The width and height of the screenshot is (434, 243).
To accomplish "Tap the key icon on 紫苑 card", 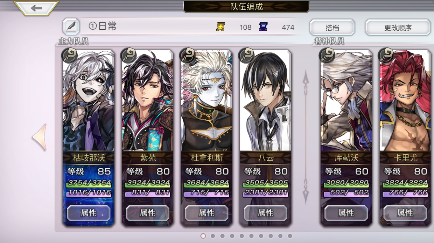I will tap(128, 55).
